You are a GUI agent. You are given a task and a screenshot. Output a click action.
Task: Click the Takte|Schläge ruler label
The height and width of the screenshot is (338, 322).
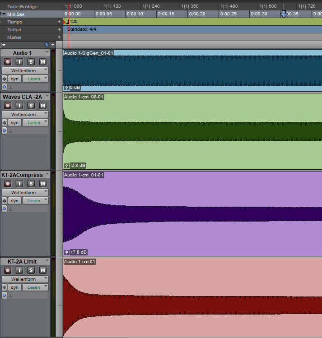point(22,7)
